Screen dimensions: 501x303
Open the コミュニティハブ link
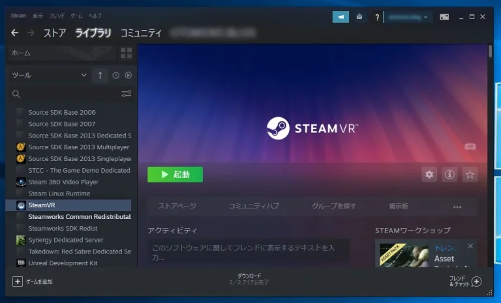pos(254,207)
